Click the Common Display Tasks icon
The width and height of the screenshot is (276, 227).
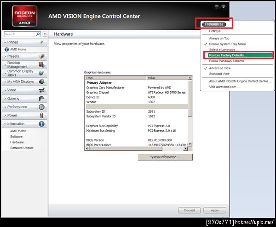pyautogui.click(x=41, y=73)
